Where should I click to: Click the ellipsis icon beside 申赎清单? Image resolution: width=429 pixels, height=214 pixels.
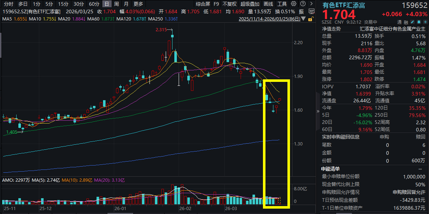(420, 169)
